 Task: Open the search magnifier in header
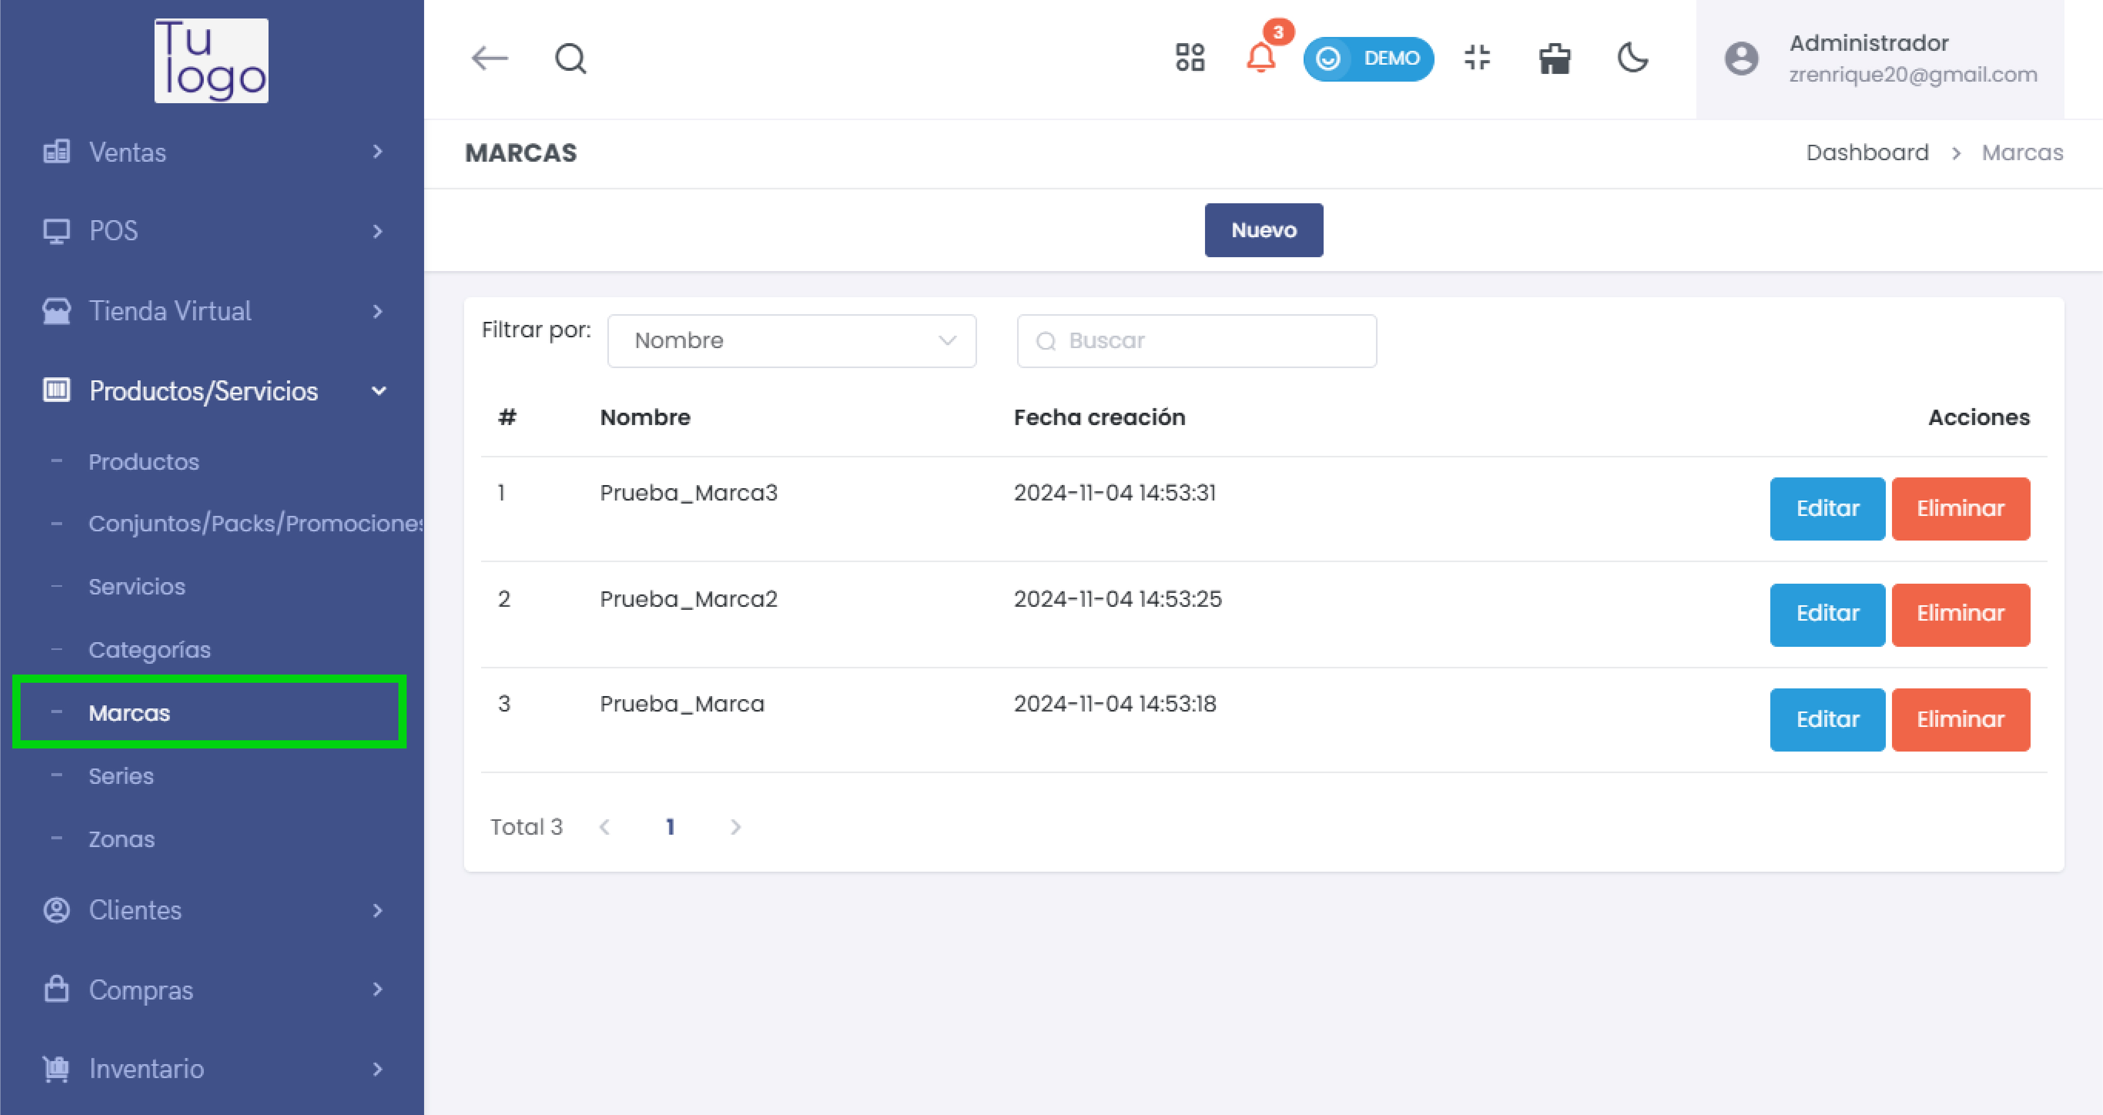[570, 59]
